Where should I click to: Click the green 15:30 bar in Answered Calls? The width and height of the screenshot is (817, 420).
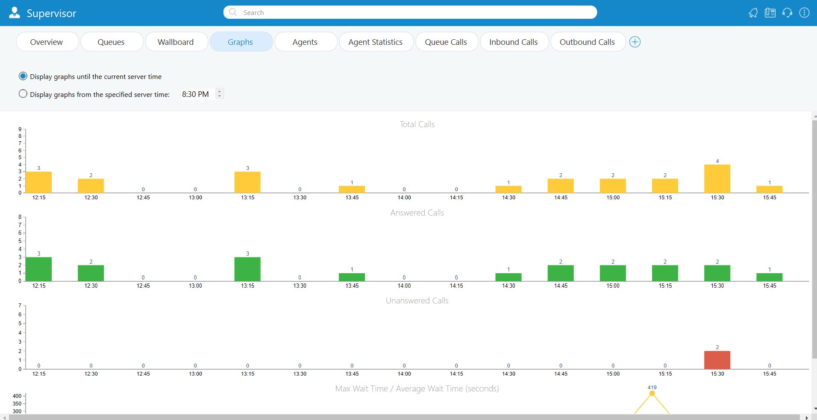[717, 273]
